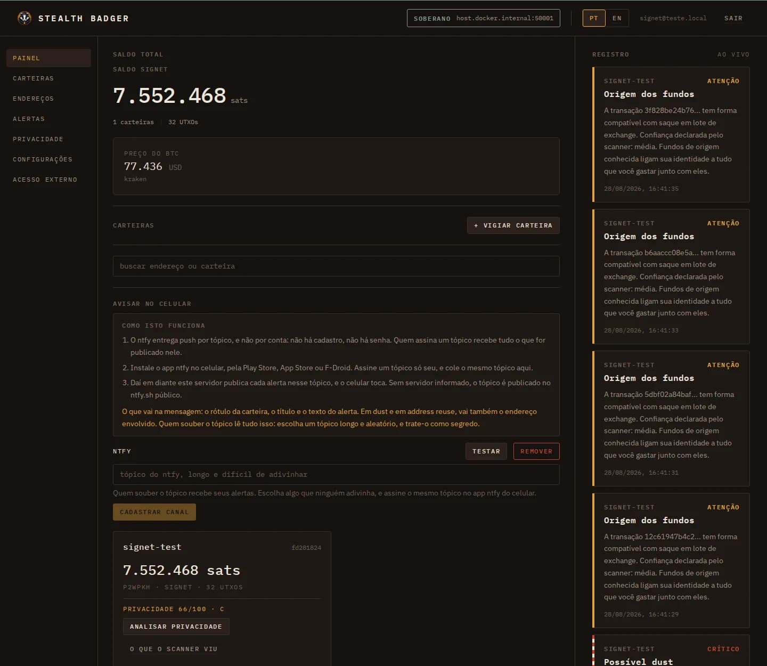767x666 pixels.
Task: Click the Testar button for ntfy
Action: [x=486, y=451]
